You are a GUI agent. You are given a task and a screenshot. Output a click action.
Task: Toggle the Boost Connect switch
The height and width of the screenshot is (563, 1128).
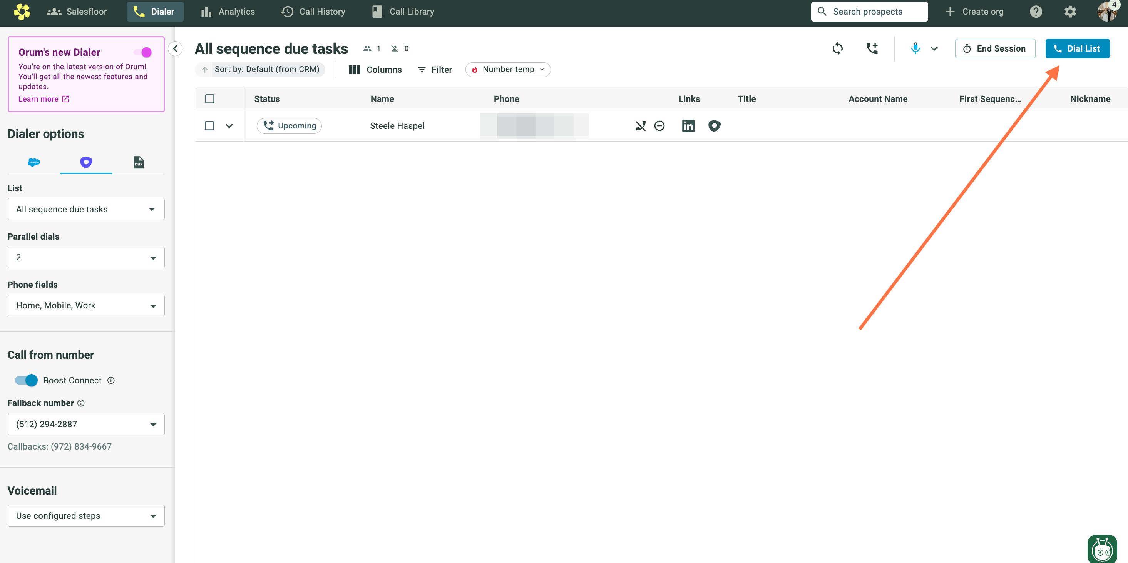tap(26, 380)
